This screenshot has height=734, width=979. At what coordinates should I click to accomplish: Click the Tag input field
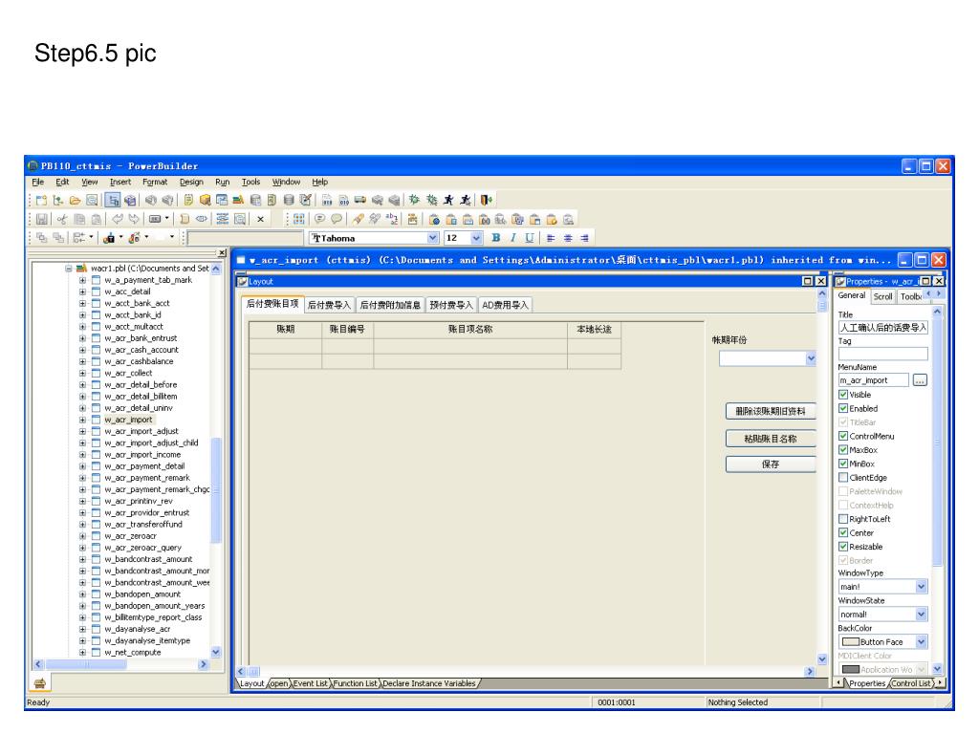pos(882,354)
